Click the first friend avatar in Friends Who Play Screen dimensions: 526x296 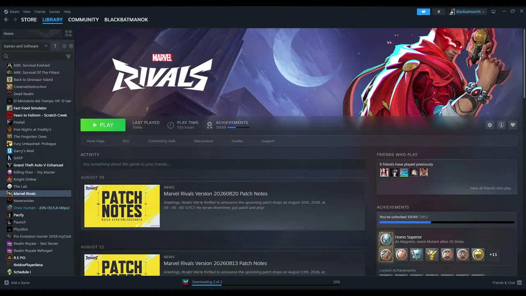(384, 173)
